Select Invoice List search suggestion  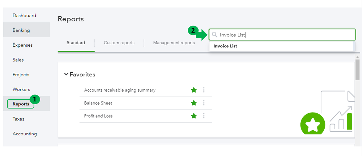[x=225, y=46]
